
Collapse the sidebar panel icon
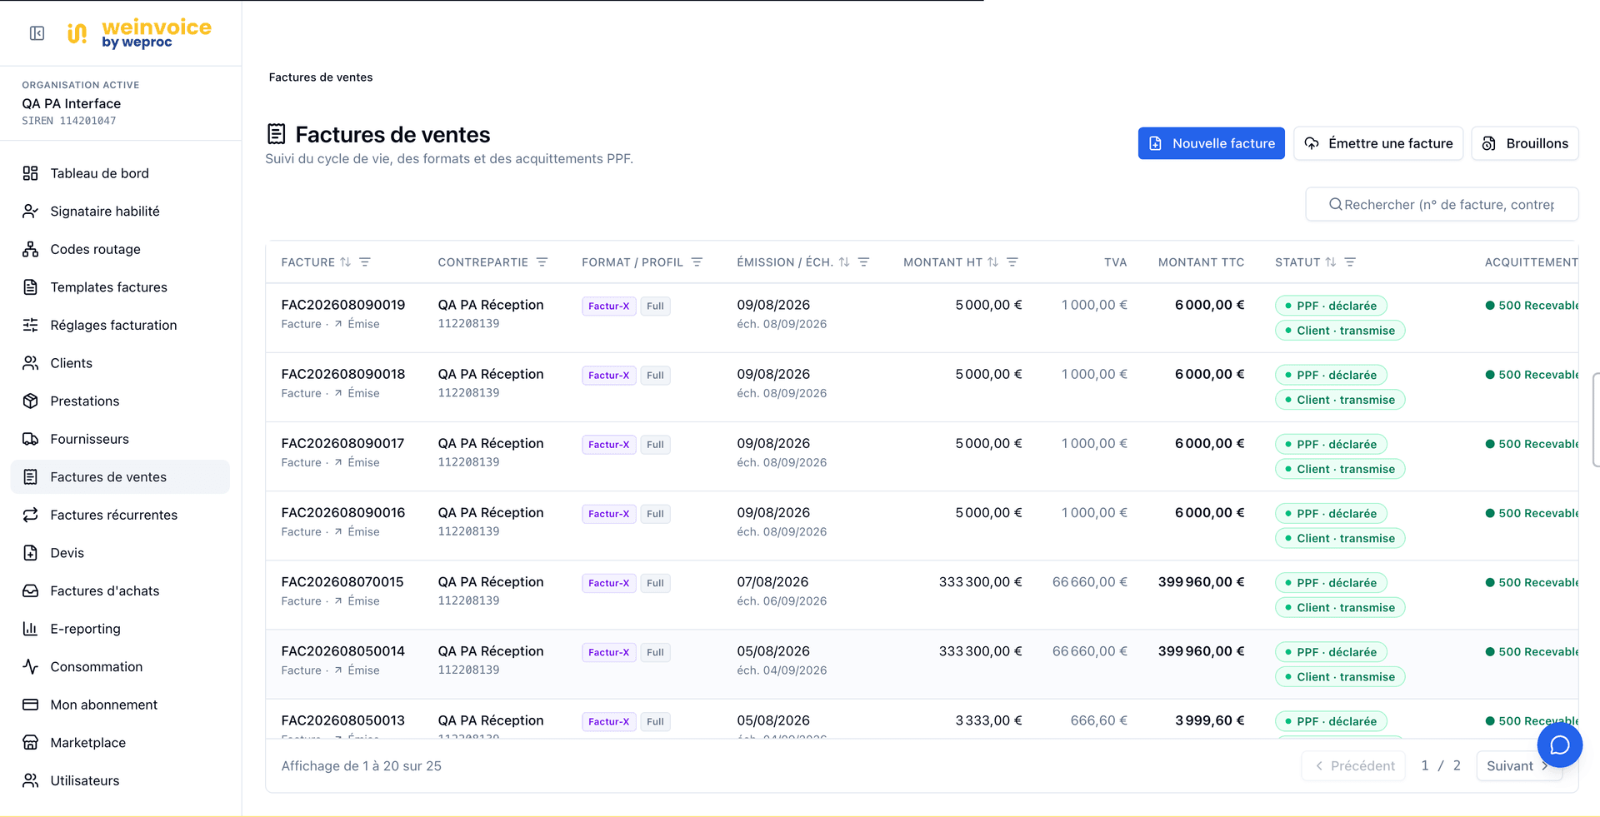tap(37, 33)
